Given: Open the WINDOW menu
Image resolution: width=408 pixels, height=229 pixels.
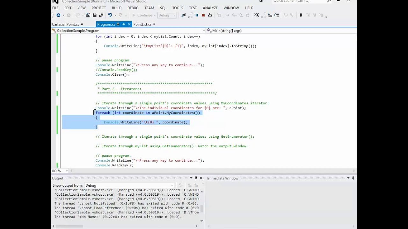Looking at the screenshot, I should pos(231,8).
